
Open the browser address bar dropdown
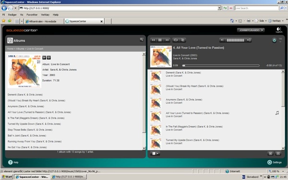[219, 8]
